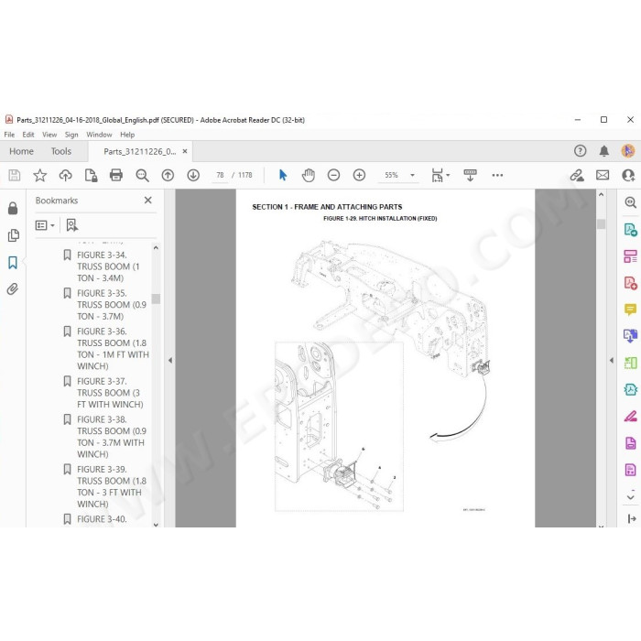Collapse the right tools pane arrow
The width and height of the screenshot is (641, 641).
click(x=612, y=360)
